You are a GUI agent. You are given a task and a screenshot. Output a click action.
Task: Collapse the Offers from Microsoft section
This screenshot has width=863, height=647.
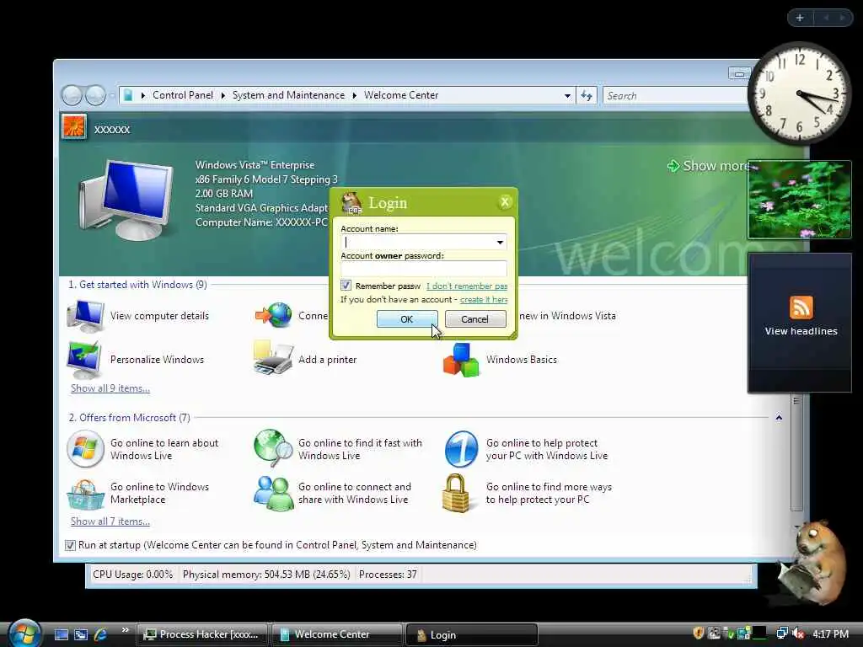point(779,418)
